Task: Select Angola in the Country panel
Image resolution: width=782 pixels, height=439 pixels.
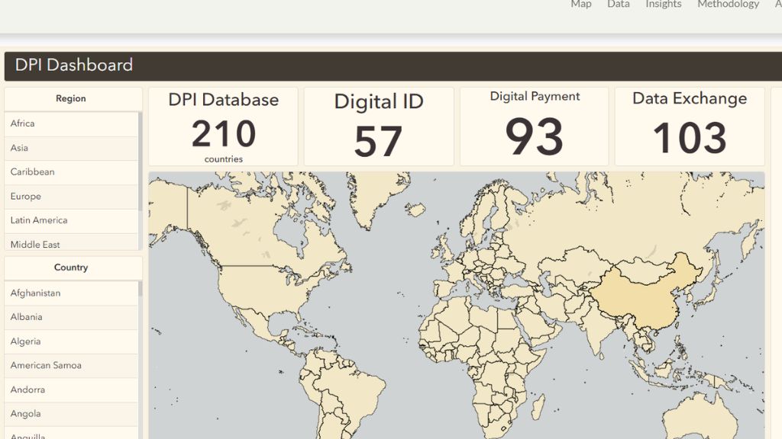Action: point(71,414)
